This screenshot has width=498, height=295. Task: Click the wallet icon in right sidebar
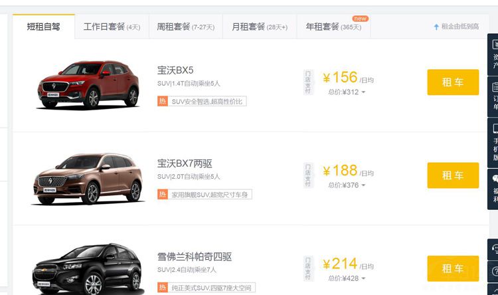click(x=495, y=47)
